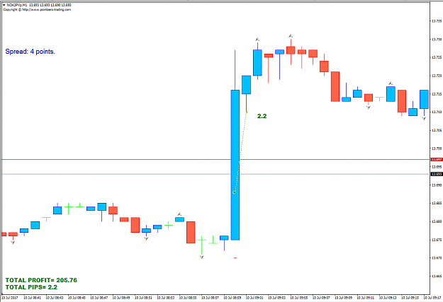
Task: Click the 13.735 price axis label
Action: (x=437, y=21)
